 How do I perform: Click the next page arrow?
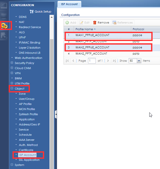(x=108, y=61)
